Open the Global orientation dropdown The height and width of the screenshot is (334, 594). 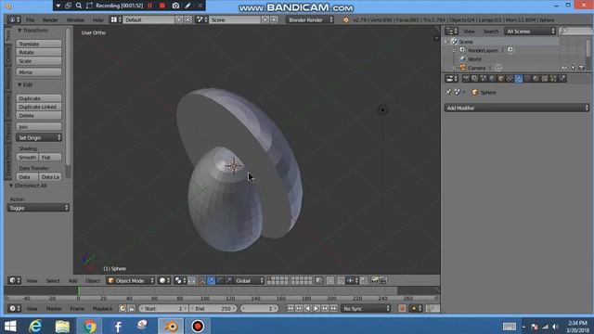[249, 280]
